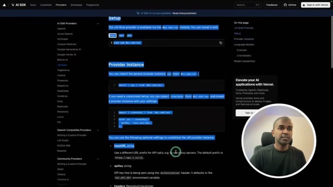Open Together.ai provider page
333x187 pixels.
63,70
